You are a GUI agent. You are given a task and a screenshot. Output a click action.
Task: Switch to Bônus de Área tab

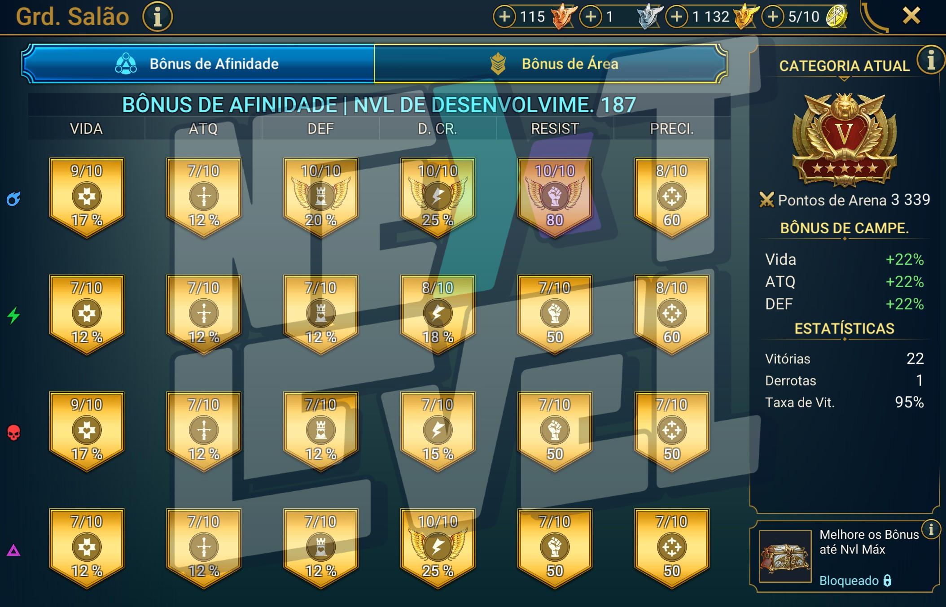[550, 63]
